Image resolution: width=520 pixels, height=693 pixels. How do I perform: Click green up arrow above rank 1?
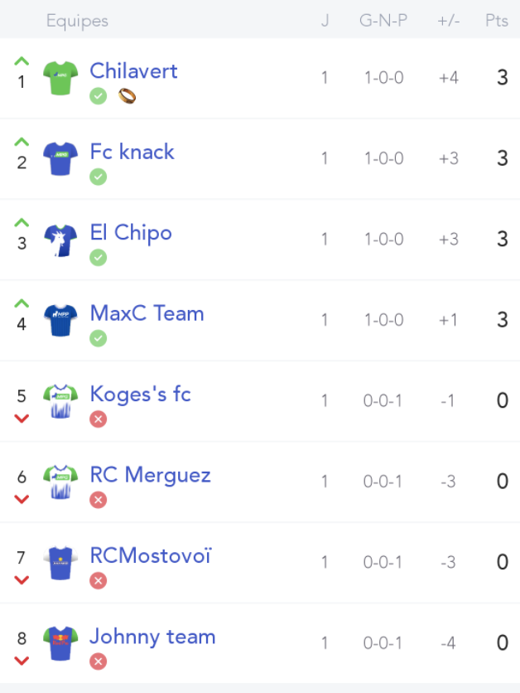[x=22, y=61]
